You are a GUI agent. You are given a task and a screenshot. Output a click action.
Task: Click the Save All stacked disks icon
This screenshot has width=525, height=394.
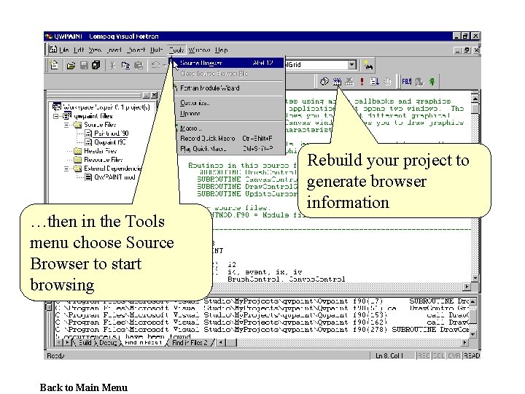point(96,65)
